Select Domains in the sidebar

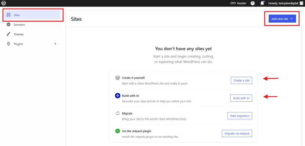32,25
